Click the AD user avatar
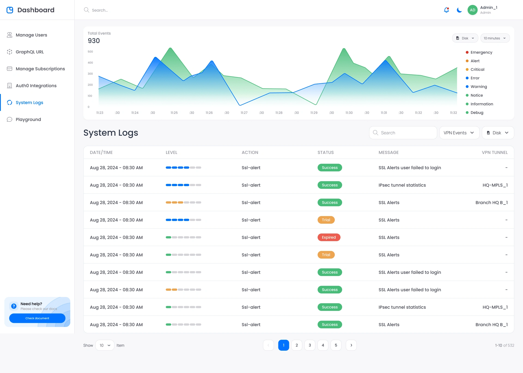523x373 pixels. 472,10
